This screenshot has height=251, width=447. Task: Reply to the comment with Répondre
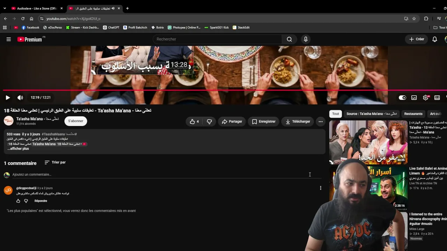tap(41, 201)
